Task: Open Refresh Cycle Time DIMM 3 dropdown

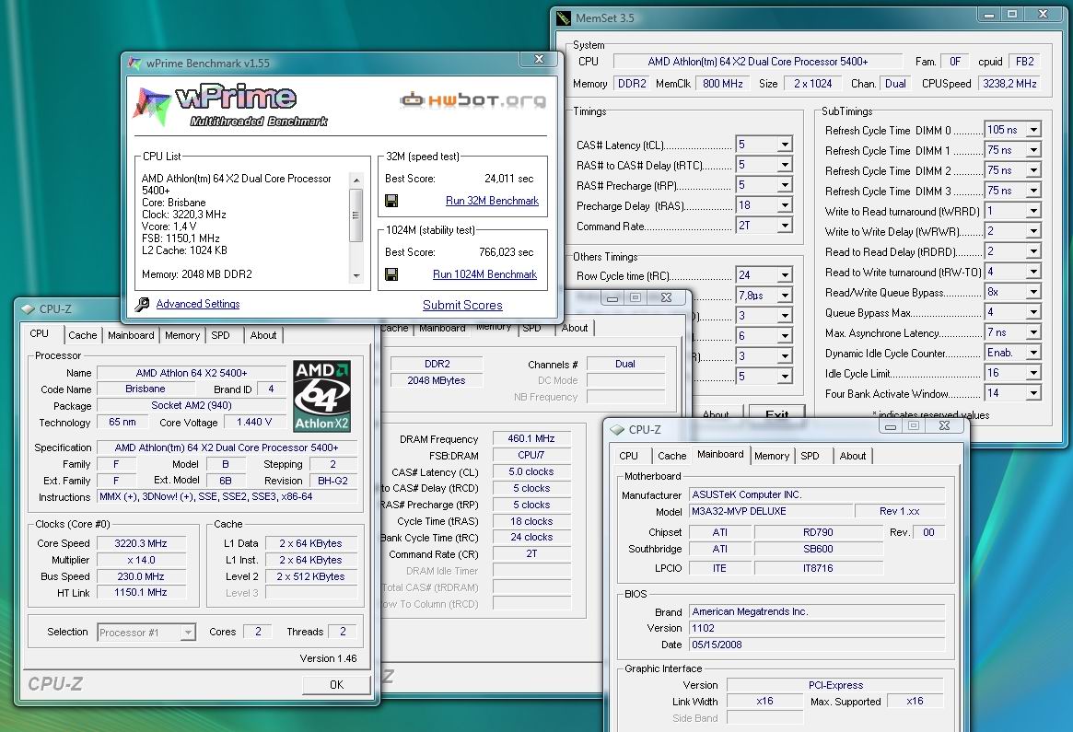Action: [1033, 191]
